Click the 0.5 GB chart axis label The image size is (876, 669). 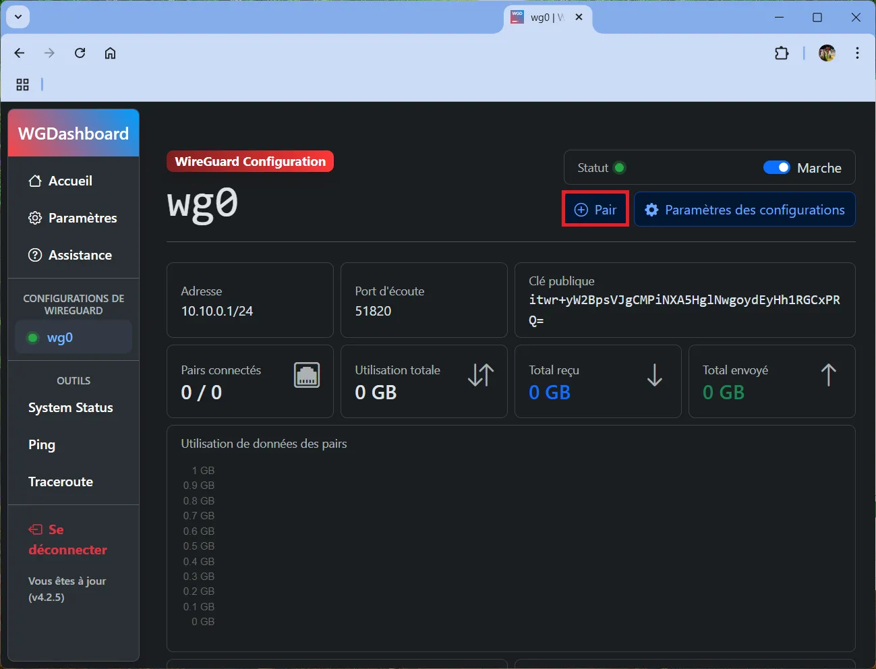pyautogui.click(x=199, y=546)
